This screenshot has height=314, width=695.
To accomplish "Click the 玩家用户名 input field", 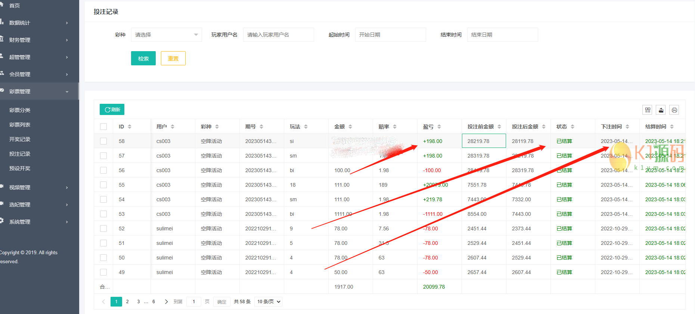I will point(278,35).
